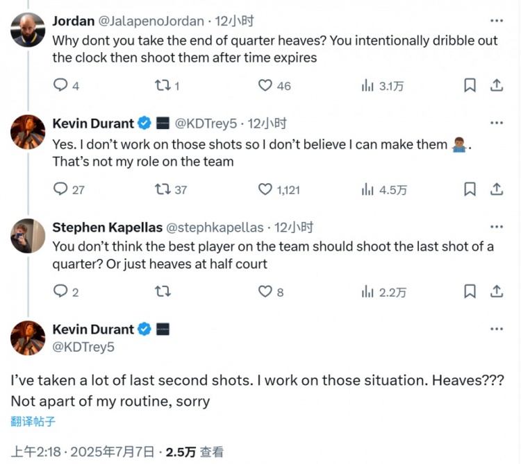The width and height of the screenshot is (521, 464).
Task: Share Jordan's tweet
Action: click(x=497, y=85)
